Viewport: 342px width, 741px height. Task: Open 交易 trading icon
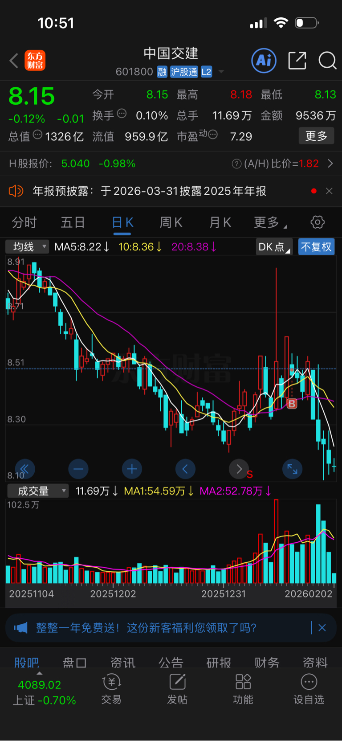click(111, 689)
